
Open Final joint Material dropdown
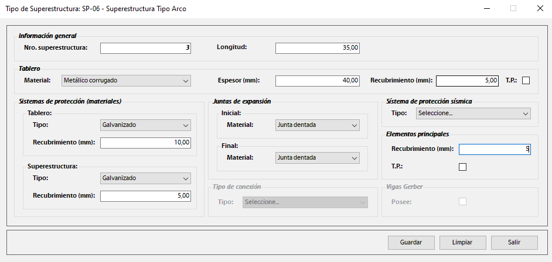click(317, 158)
